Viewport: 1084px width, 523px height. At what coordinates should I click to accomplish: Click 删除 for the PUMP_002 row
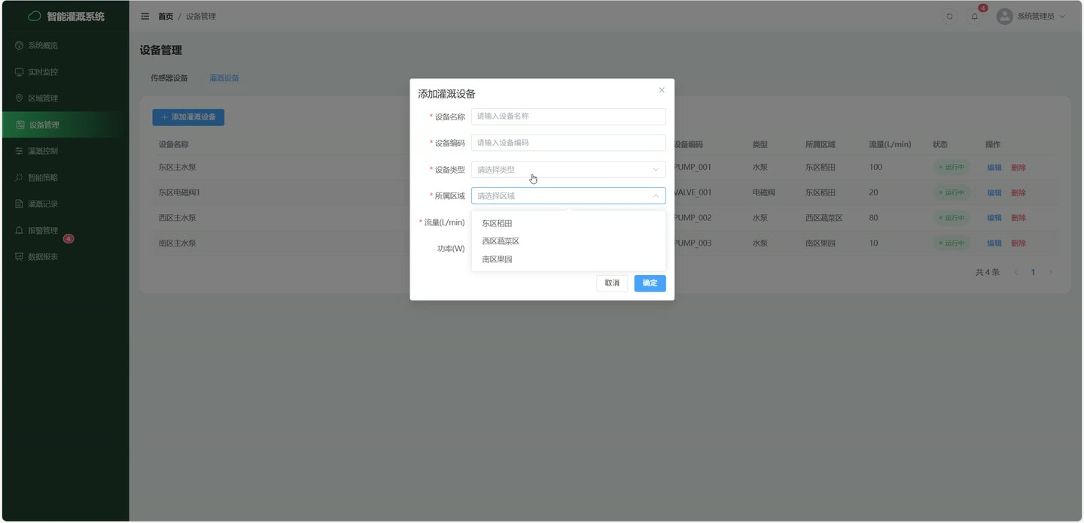pyautogui.click(x=1019, y=218)
